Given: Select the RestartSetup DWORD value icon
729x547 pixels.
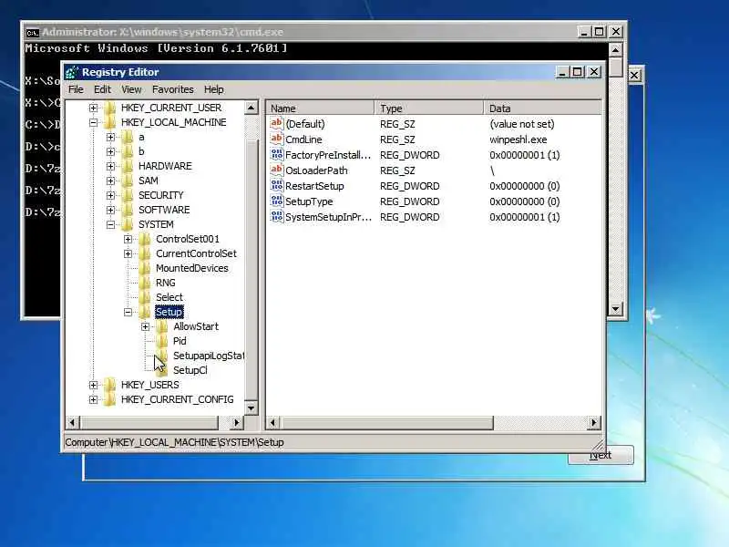Looking at the screenshot, I should pos(277,186).
